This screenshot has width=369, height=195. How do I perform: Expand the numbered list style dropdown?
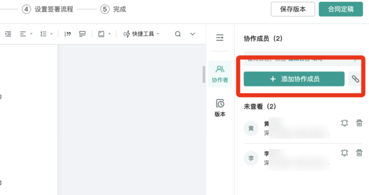[51, 34]
